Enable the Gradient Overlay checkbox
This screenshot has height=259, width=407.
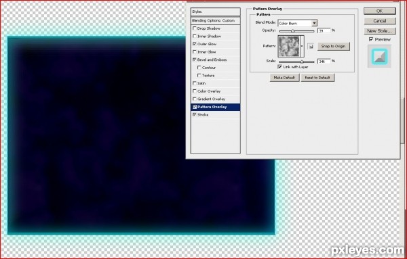pos(195,99)
